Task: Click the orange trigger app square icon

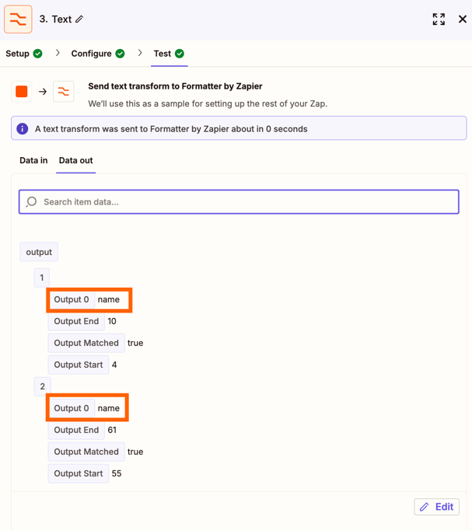Action: click(x=22, y=92)
